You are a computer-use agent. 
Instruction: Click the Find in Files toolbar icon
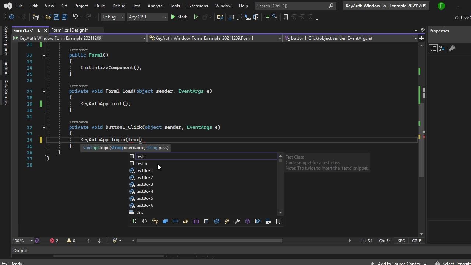[220, 17]
